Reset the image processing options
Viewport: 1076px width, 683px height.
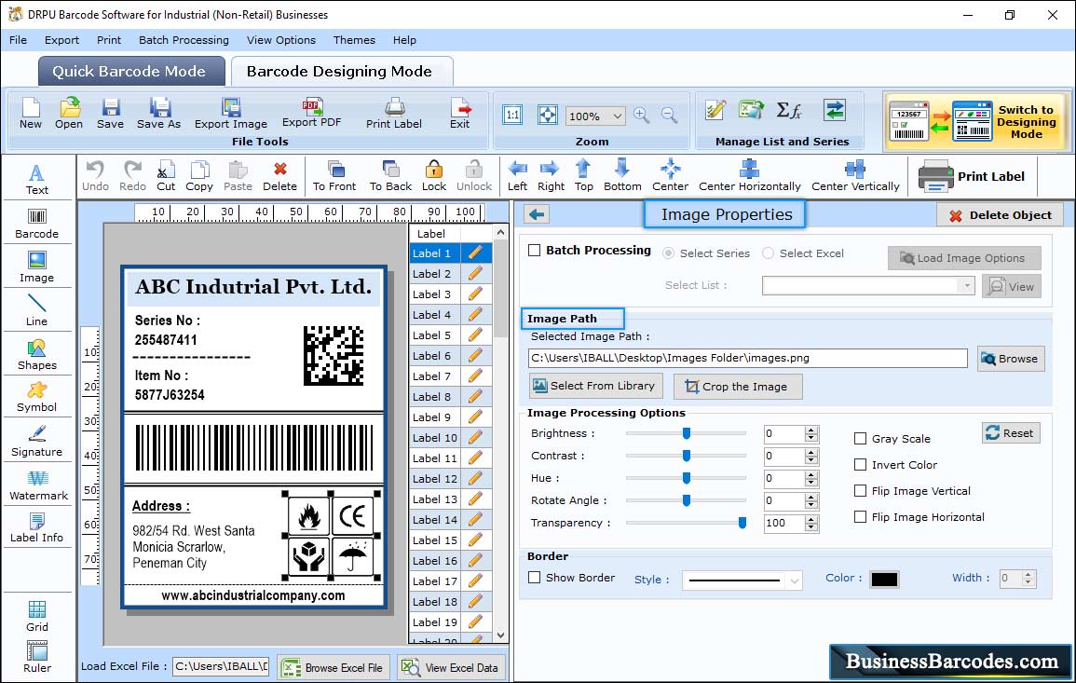pyautogui.click(x=1011, y=433)
